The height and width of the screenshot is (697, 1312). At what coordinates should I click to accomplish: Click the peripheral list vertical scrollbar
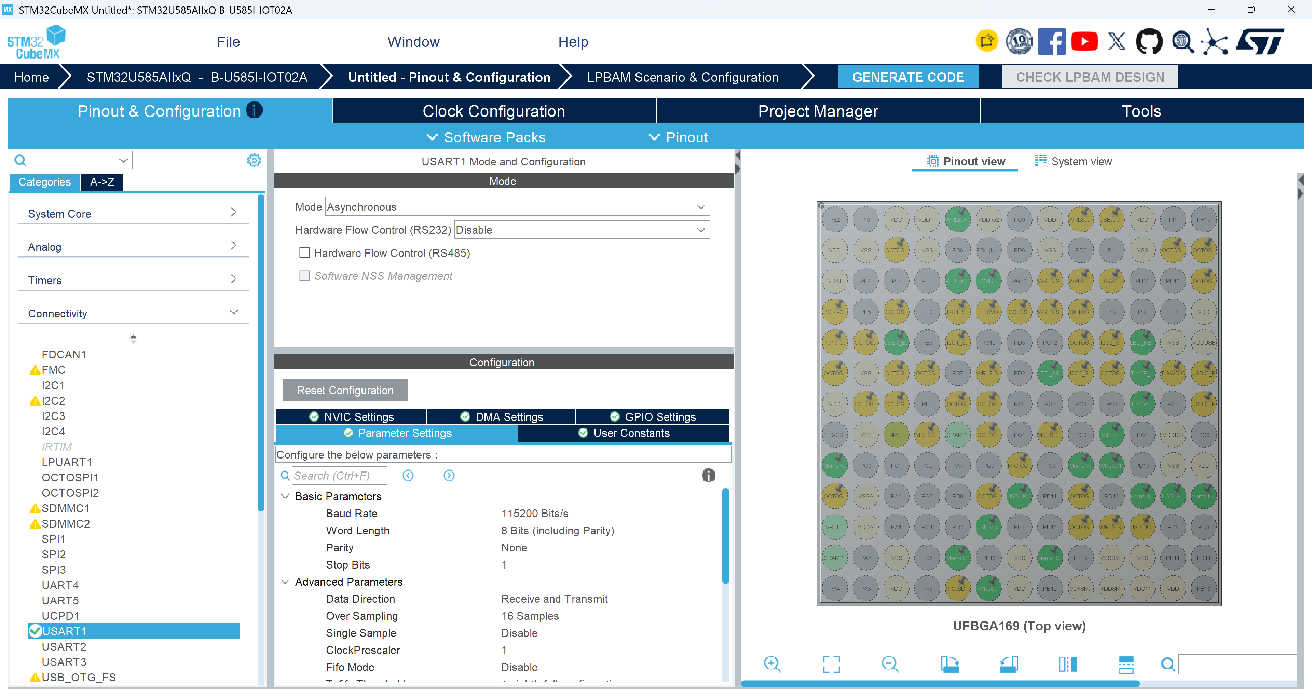coord(261,353)
